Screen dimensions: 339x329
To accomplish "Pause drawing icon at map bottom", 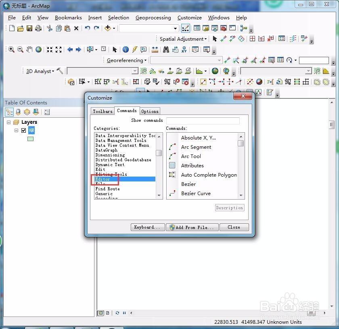I will point(124,313).
